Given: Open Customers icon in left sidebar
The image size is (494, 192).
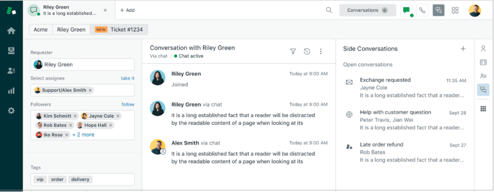Looking at the screenshot, I should coord(11,71).
